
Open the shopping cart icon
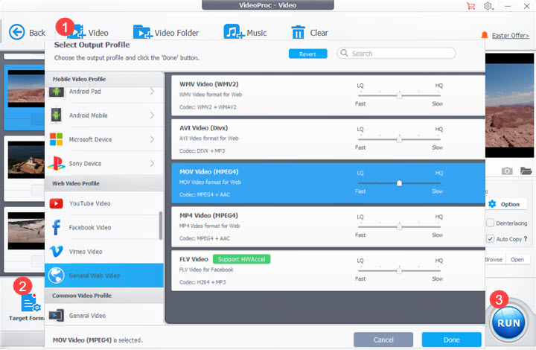470,6
